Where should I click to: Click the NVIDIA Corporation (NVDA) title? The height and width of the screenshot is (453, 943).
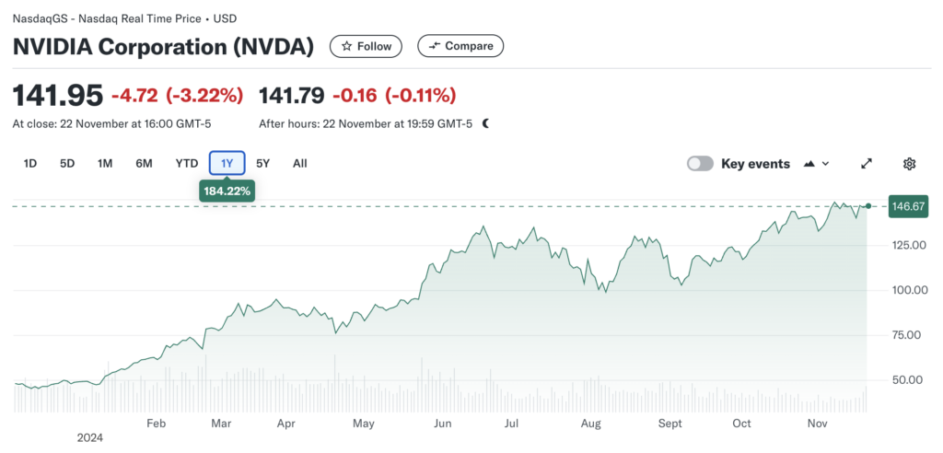tap(163, 46)
